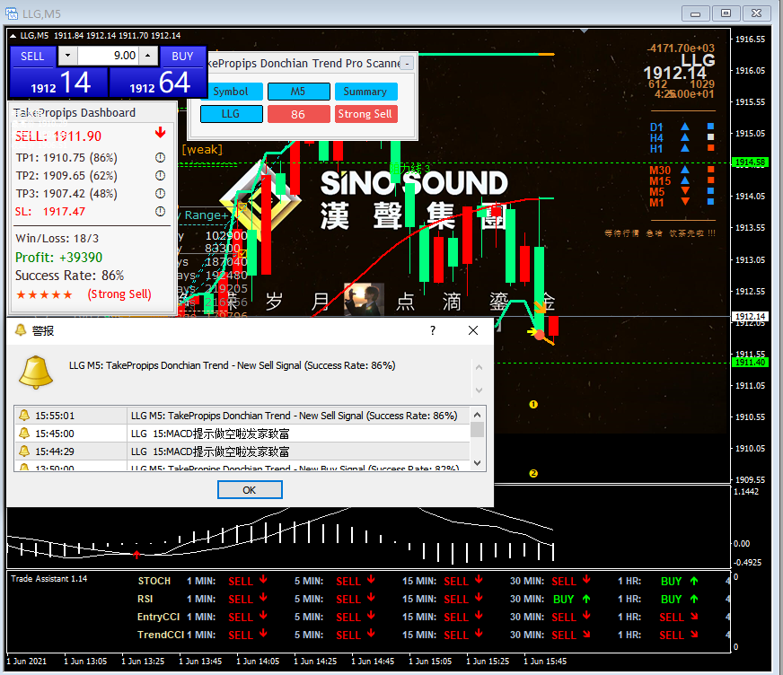Click the M30 trend up triangle
783x675 pixels.
pyautogui.click(x=685, y=170)
